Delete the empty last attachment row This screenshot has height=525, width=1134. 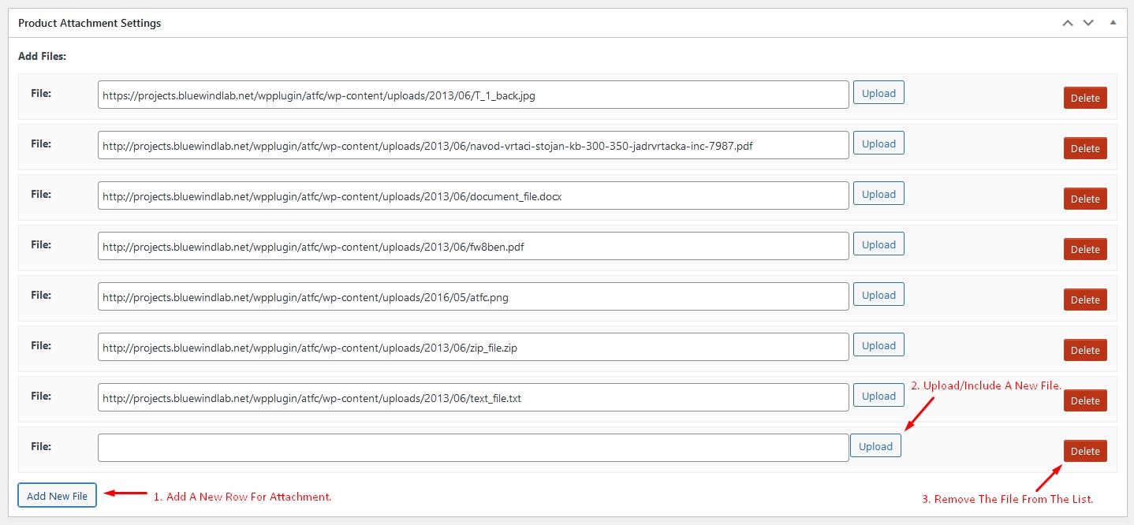(1084, 451)
